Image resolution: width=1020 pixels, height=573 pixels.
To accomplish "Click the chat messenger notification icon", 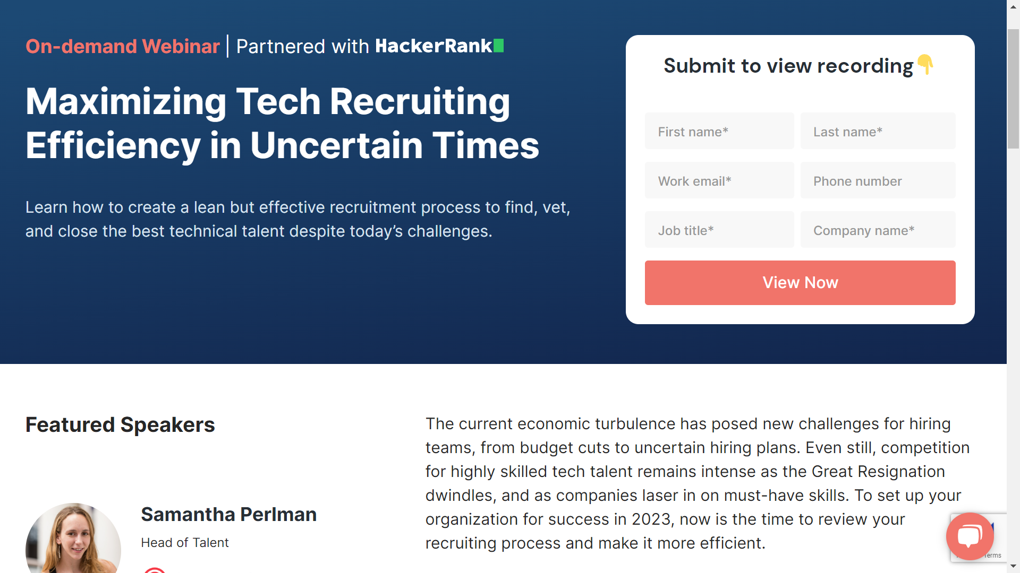I will [969, 536].
